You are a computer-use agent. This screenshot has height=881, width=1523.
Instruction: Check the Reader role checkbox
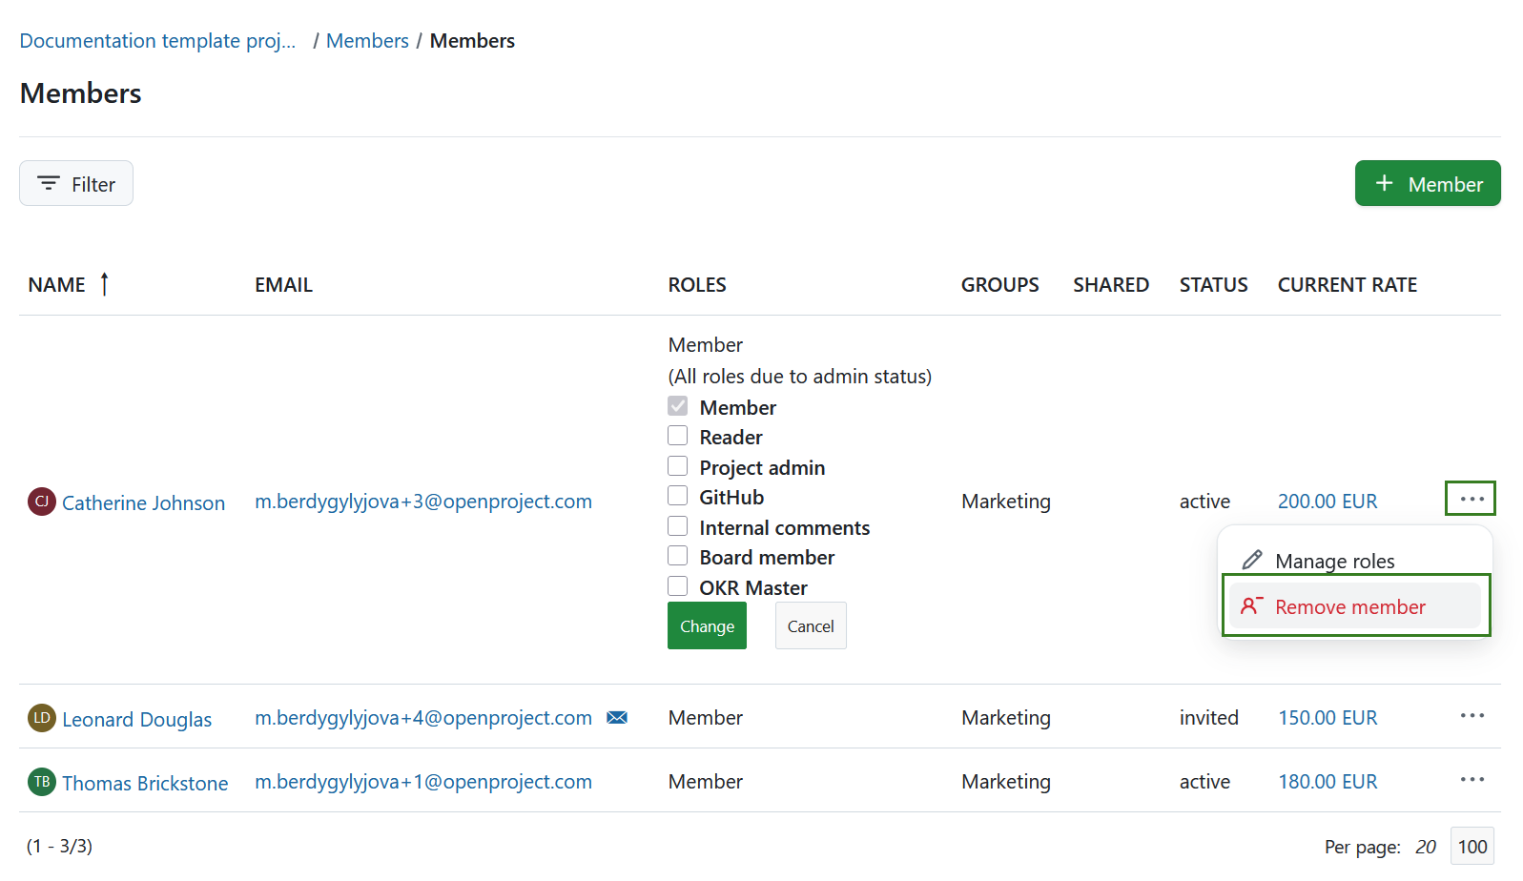pos(677,436)
